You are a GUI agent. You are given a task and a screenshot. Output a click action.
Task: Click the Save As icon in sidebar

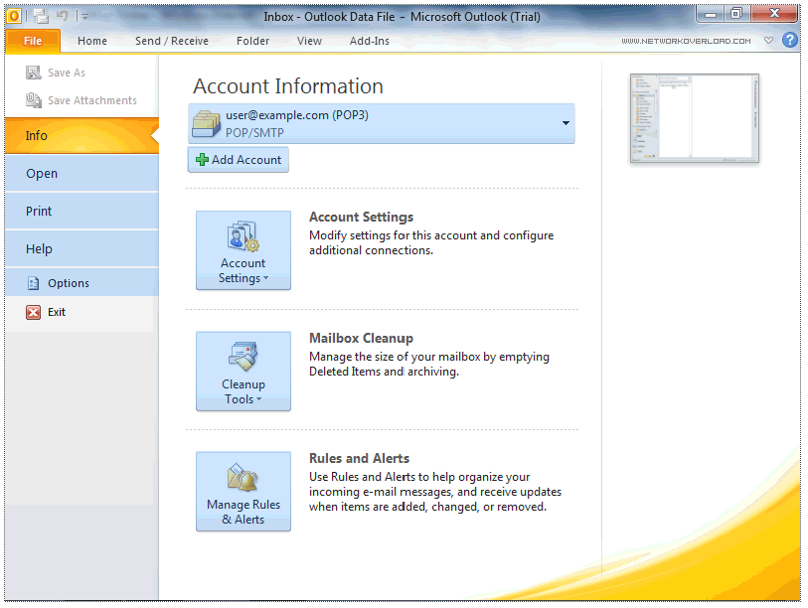point(33,73)
